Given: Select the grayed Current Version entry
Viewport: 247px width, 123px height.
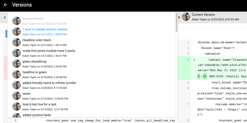Looking at the screenshot, I should 33,19.
